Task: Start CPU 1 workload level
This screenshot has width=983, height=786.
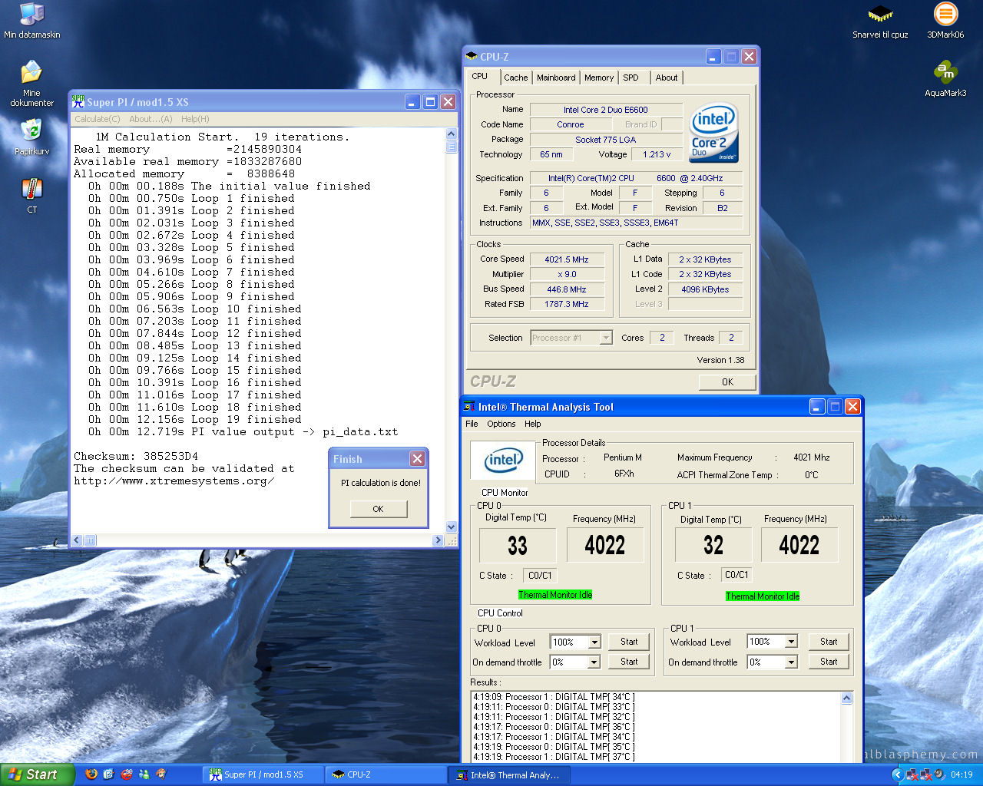Action: click(x=829, y=642)
